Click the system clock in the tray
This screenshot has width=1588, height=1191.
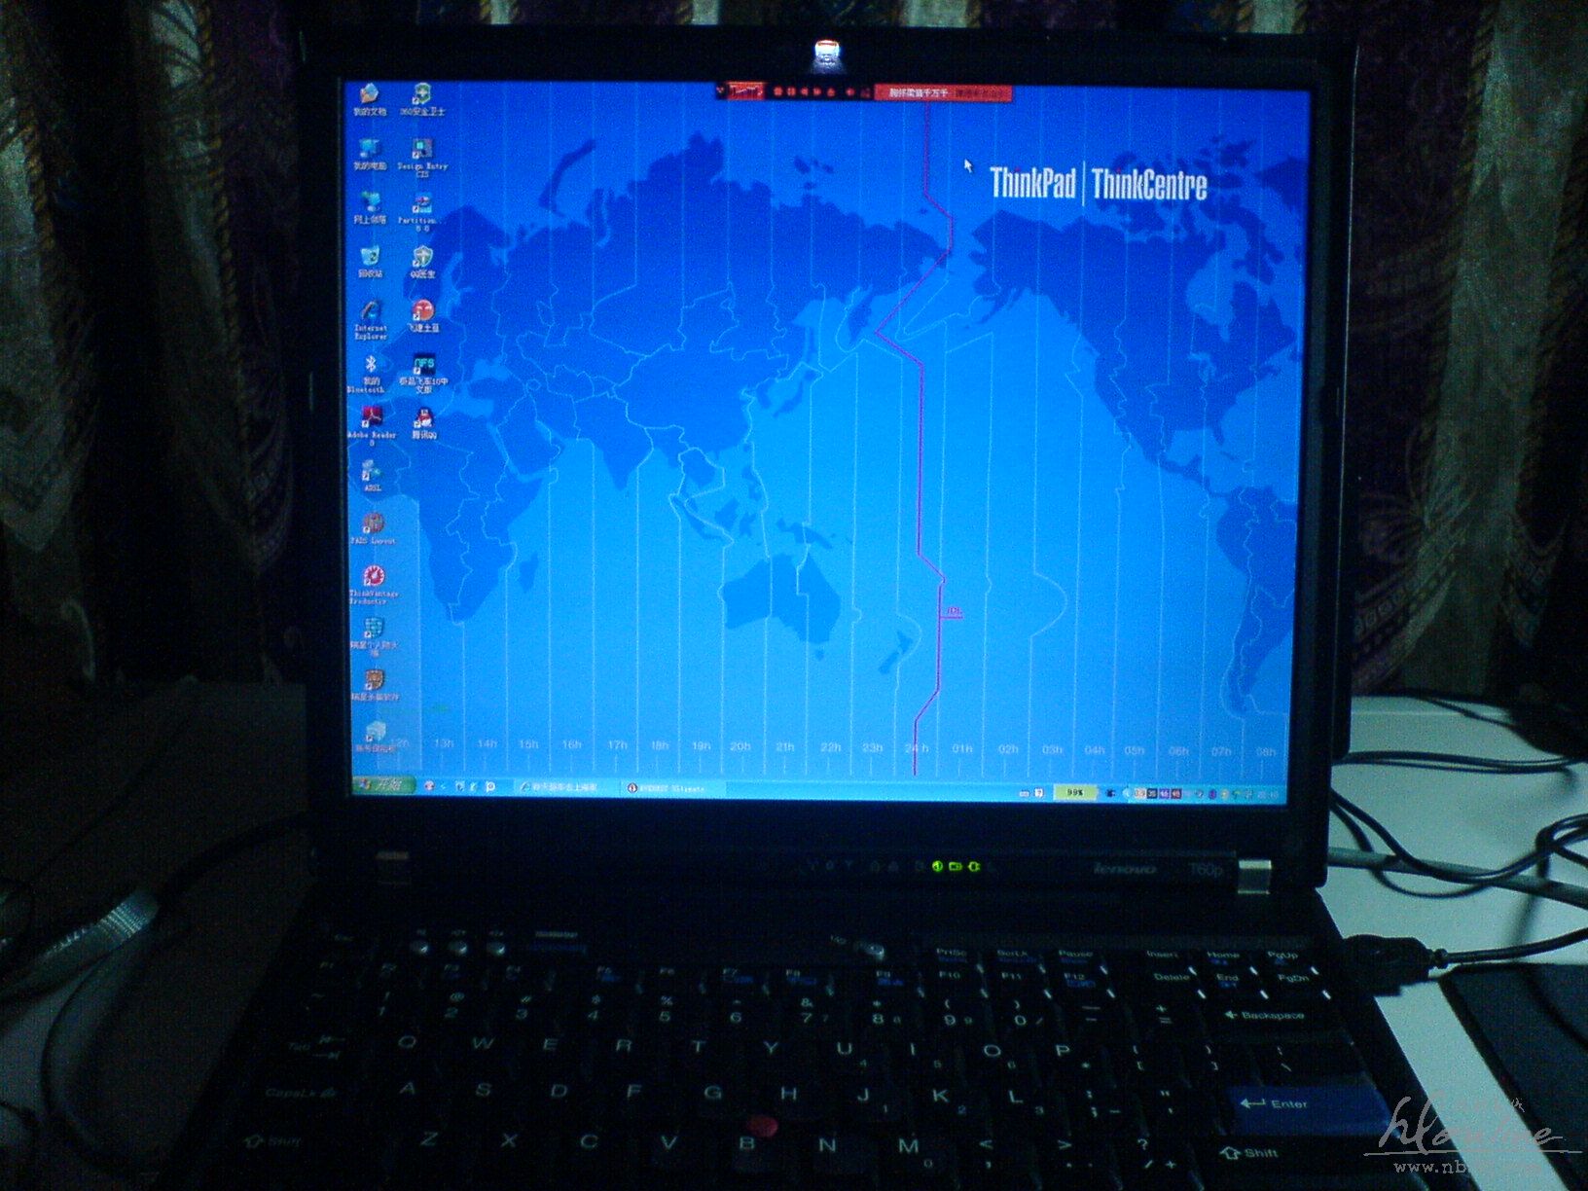coord(1268,795)
